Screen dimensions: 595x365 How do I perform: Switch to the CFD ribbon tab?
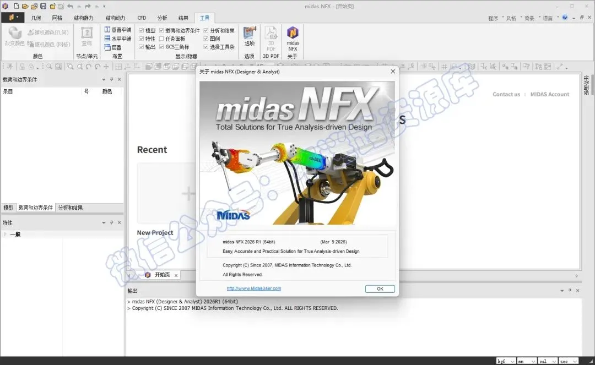[142, 18]
